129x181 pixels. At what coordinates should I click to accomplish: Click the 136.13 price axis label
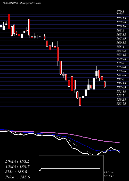[x=121, y=83]
